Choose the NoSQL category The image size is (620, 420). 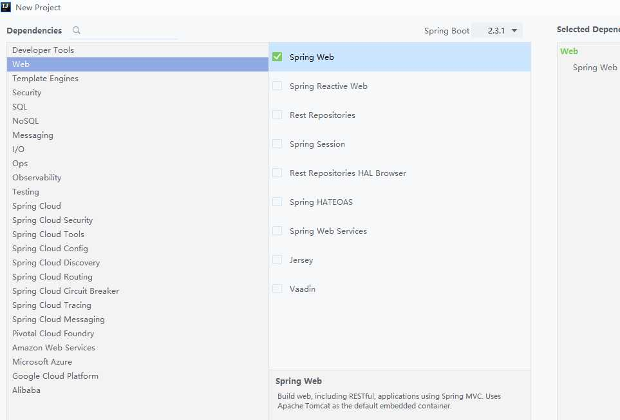(138, 121)
